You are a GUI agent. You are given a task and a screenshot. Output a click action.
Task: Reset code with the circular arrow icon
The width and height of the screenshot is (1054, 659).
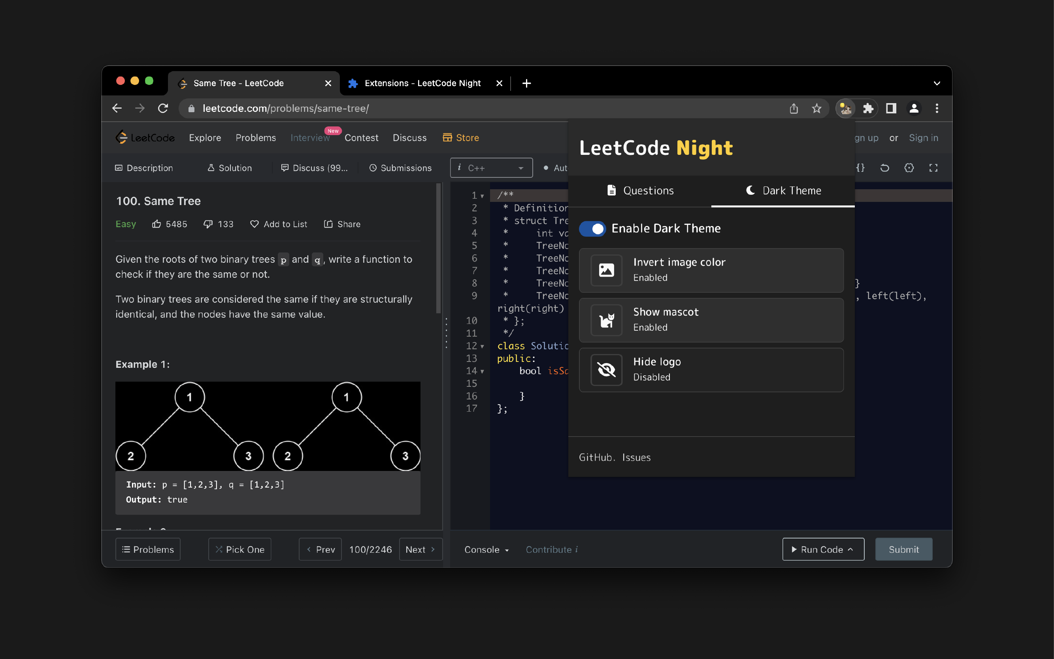click(884, 168)
